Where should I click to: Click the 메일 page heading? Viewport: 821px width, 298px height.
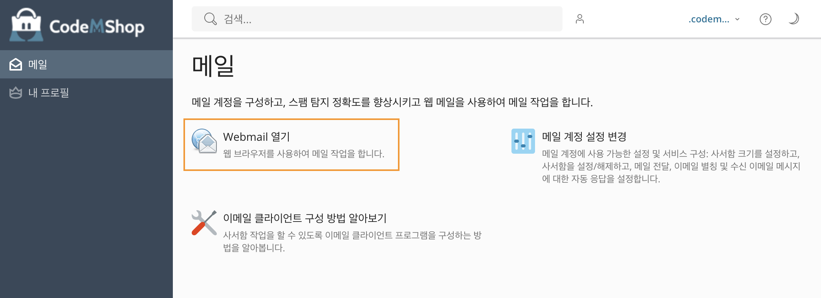click(213, 66)
